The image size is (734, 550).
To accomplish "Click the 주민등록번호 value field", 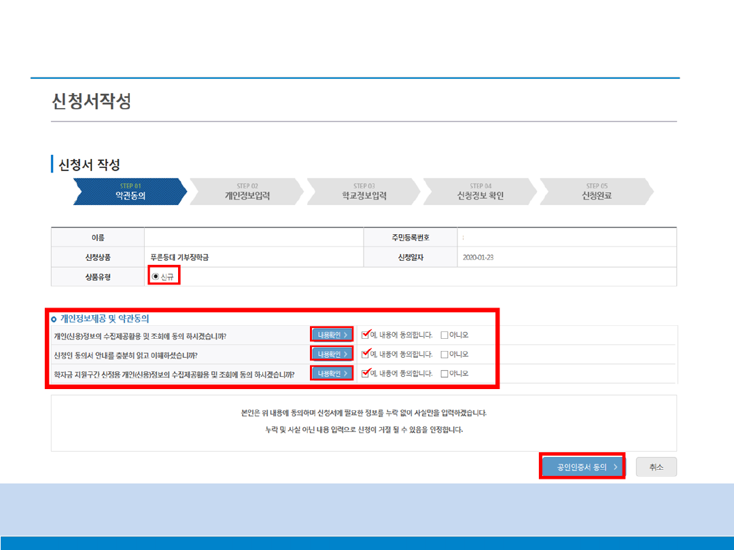I will click(566, 238).
